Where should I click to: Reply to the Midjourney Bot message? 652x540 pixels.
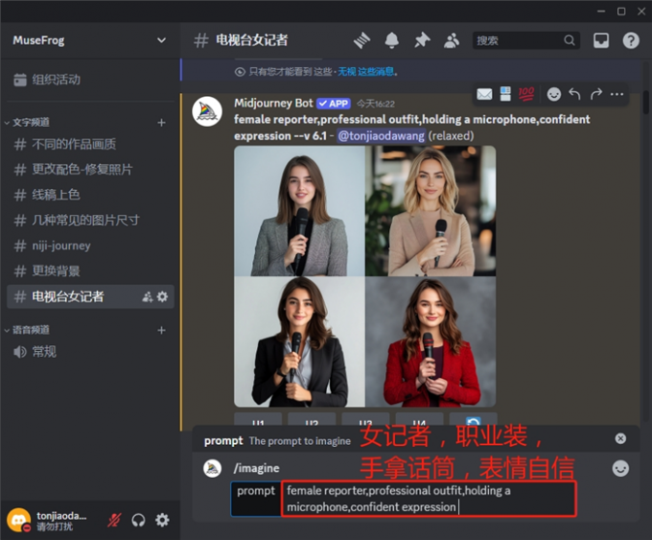[x=574, y=94]
